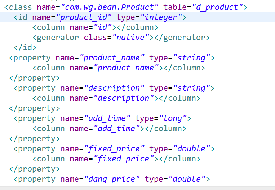Click "double" type on fixed_price property line
Viewport: 275px width, 190px height.
[191, 149]
